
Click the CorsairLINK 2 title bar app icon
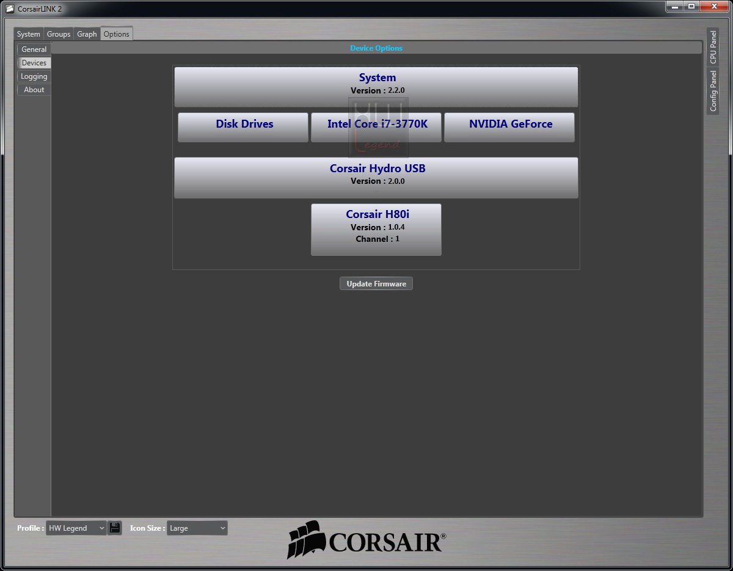click(10, 9)
